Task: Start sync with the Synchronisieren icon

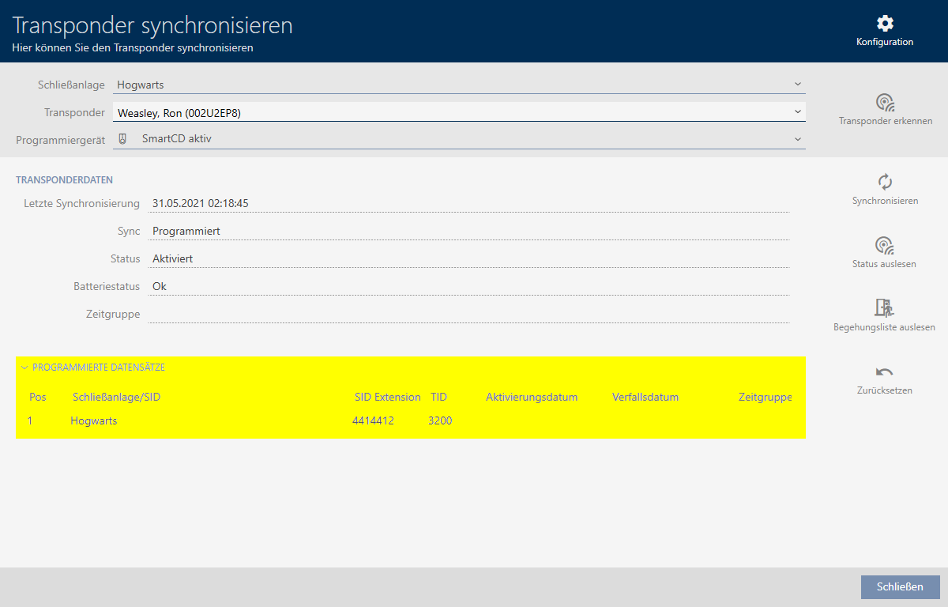Action: tap(885, 182)
